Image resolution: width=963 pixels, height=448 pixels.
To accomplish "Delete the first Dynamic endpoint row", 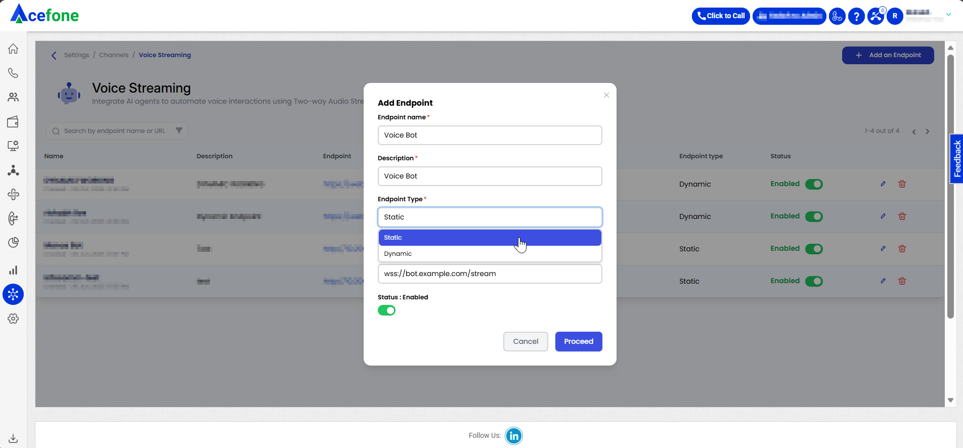I will tap(902, 184).
